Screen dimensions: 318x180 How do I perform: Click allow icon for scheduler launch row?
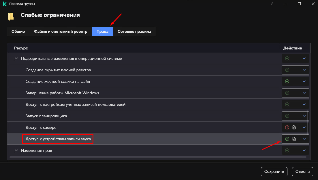(287, 116)
